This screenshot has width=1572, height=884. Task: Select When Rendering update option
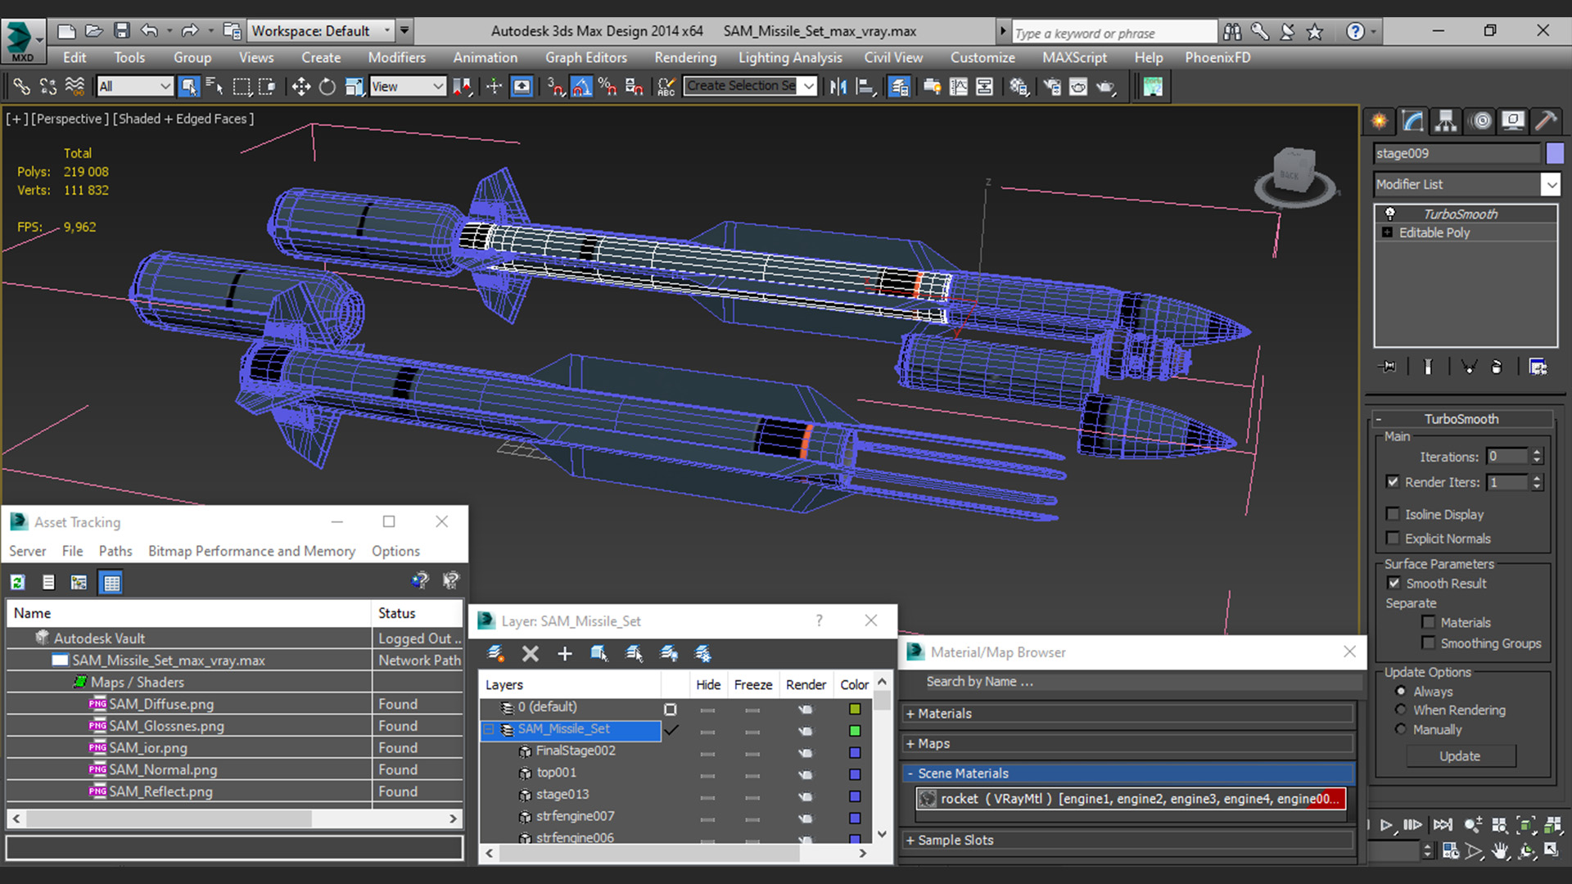1401,710
